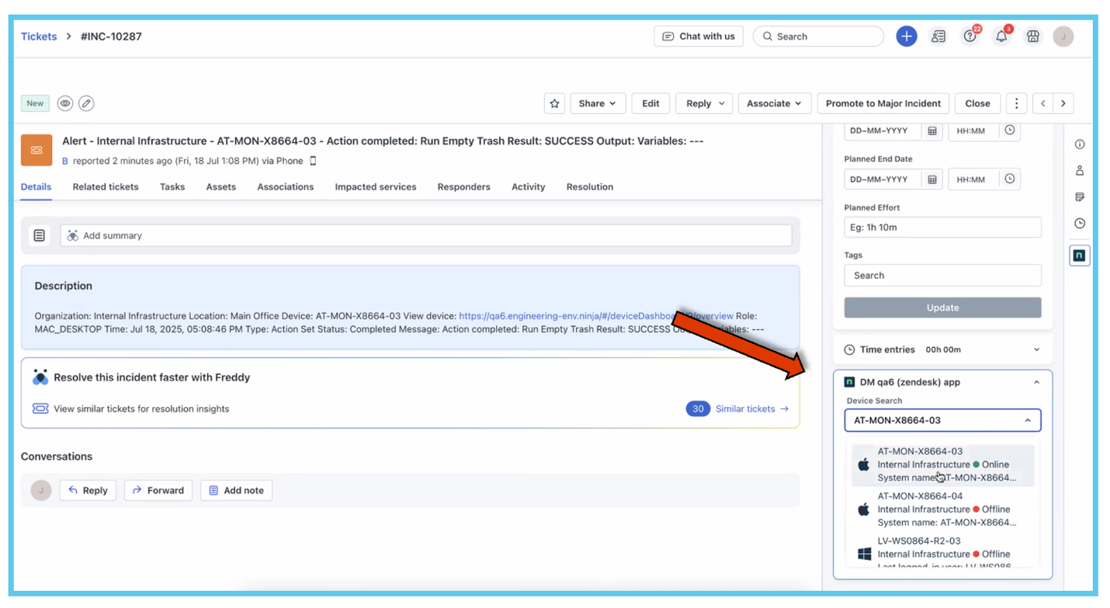
Task: Click the Add note button
Action: point(236,491)
